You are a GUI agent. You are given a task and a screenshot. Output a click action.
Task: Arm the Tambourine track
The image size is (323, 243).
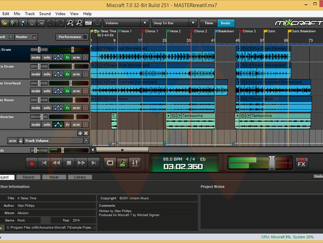[76, 124]
